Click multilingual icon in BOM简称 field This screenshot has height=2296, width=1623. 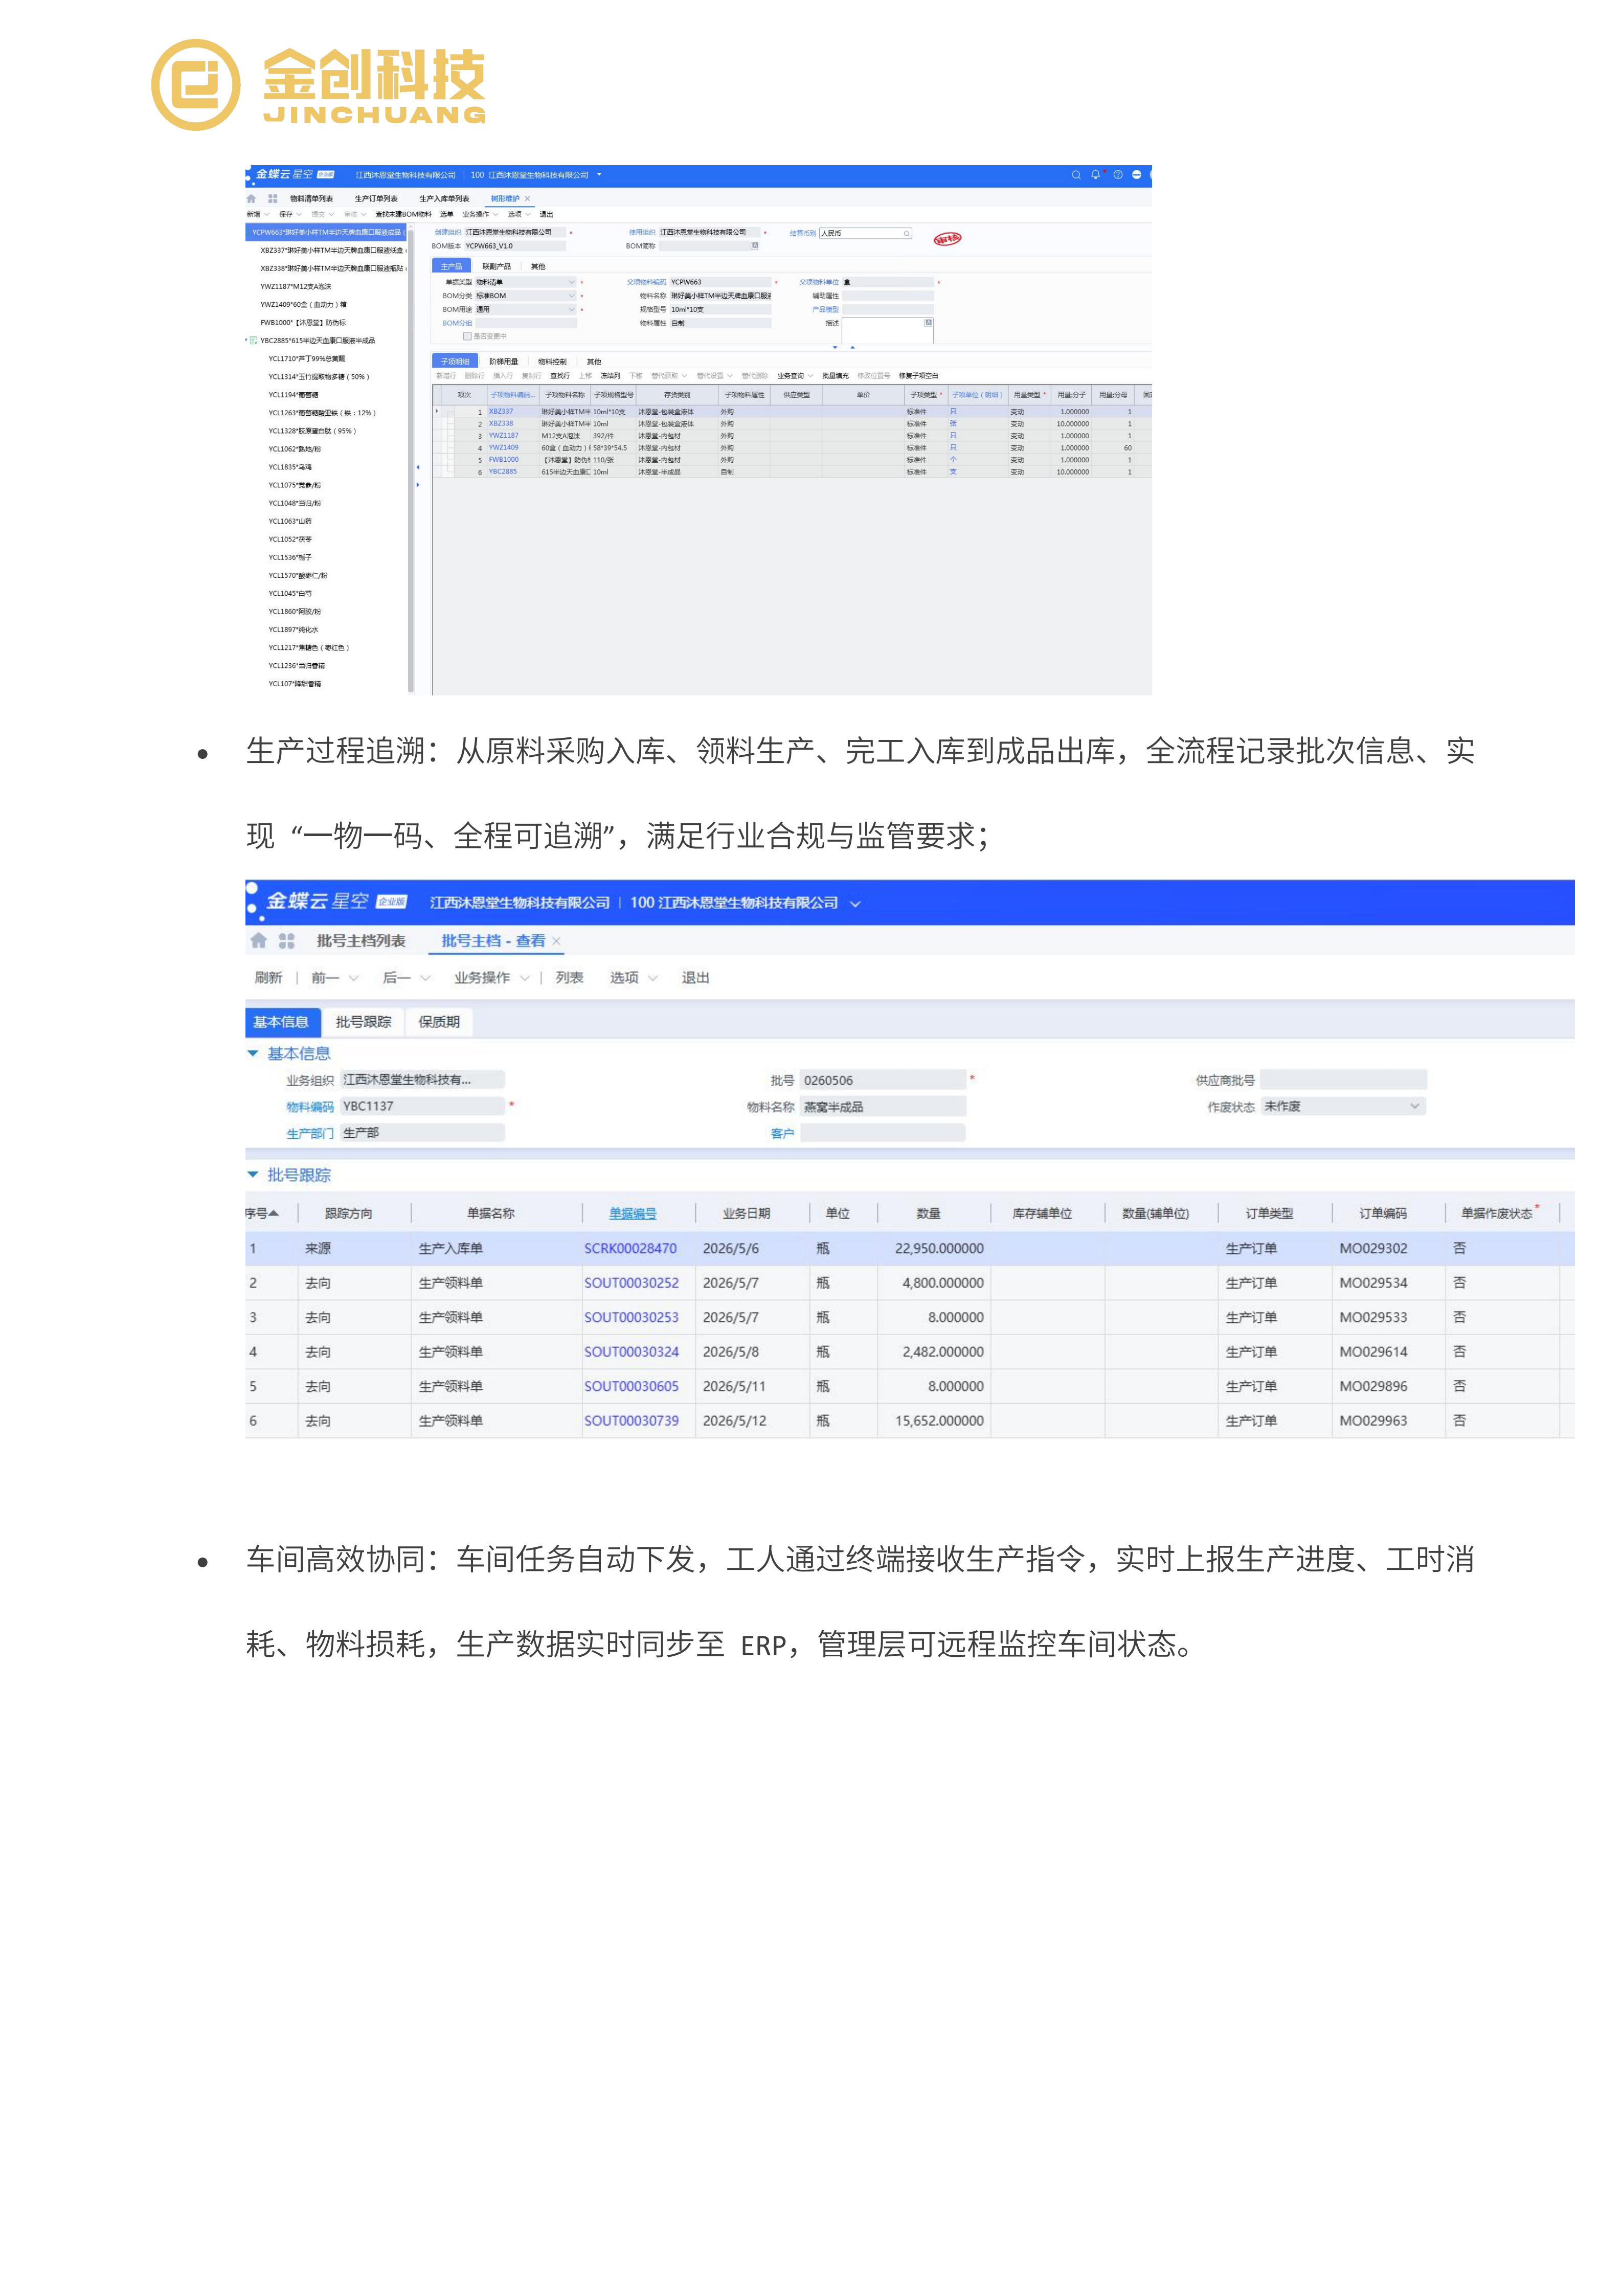coord(755,246)
